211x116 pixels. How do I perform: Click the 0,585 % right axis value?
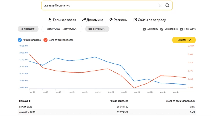(191, 46)
